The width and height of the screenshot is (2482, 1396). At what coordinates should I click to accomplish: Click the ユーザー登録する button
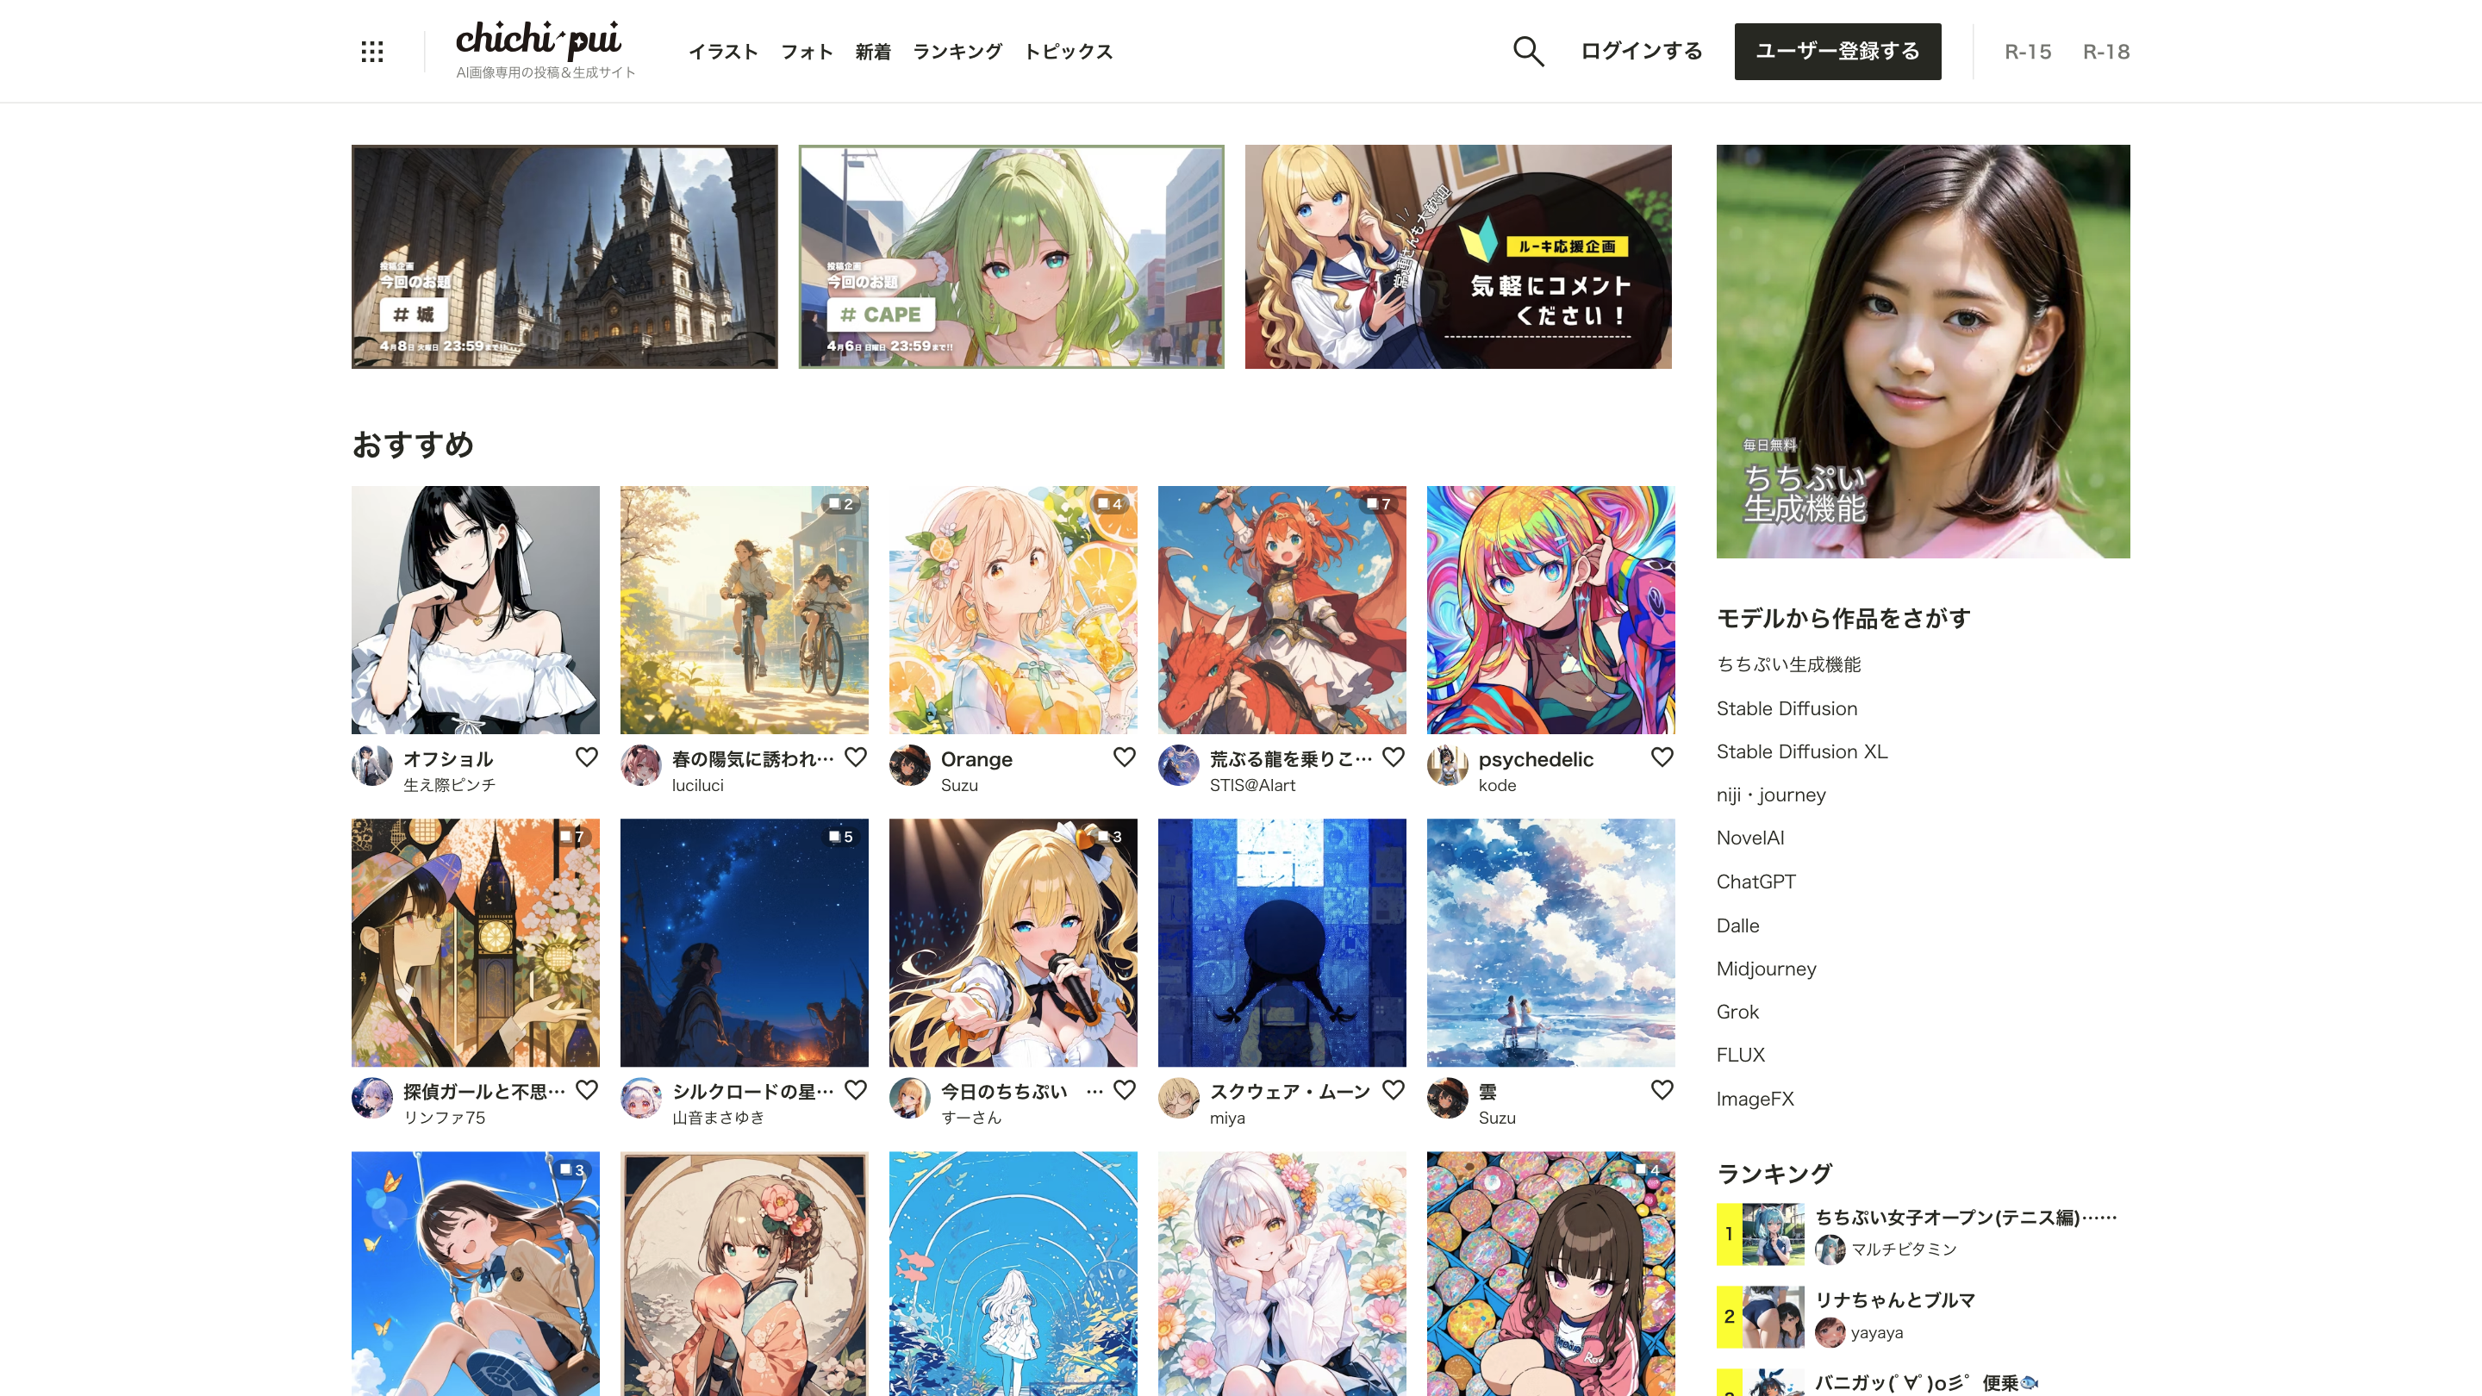[x=1837, y=51]
